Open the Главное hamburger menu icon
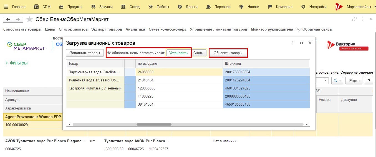The height and width of the screenshot is (157, 376). 6,7
